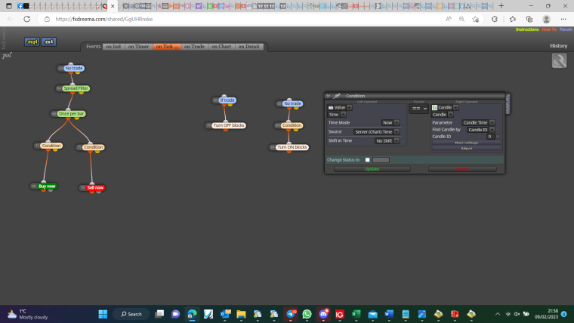Open the .ex4 export button

(48, 42)
